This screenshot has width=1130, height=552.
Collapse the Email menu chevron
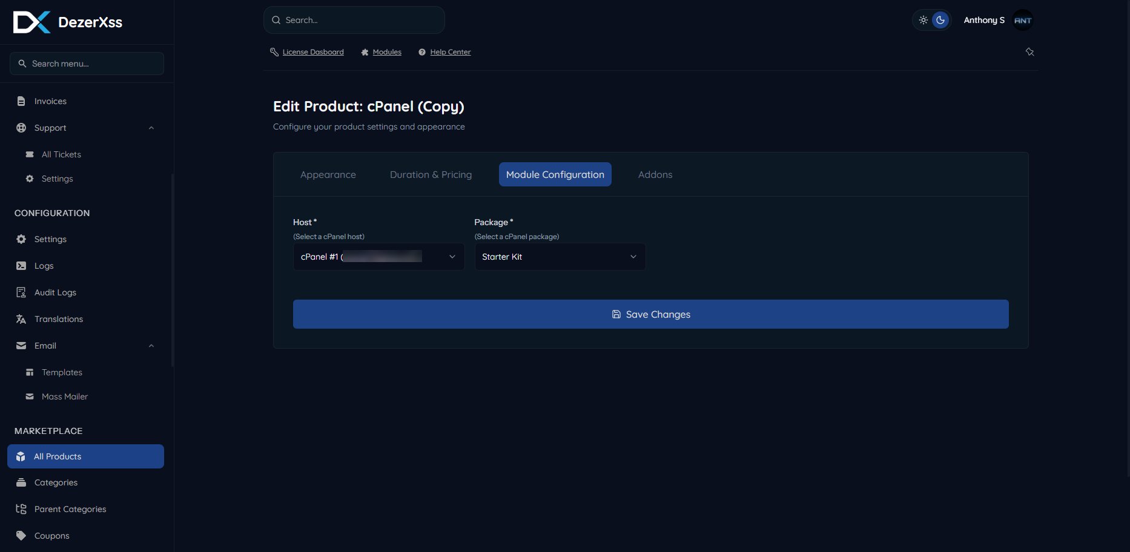tap(151, 346)
